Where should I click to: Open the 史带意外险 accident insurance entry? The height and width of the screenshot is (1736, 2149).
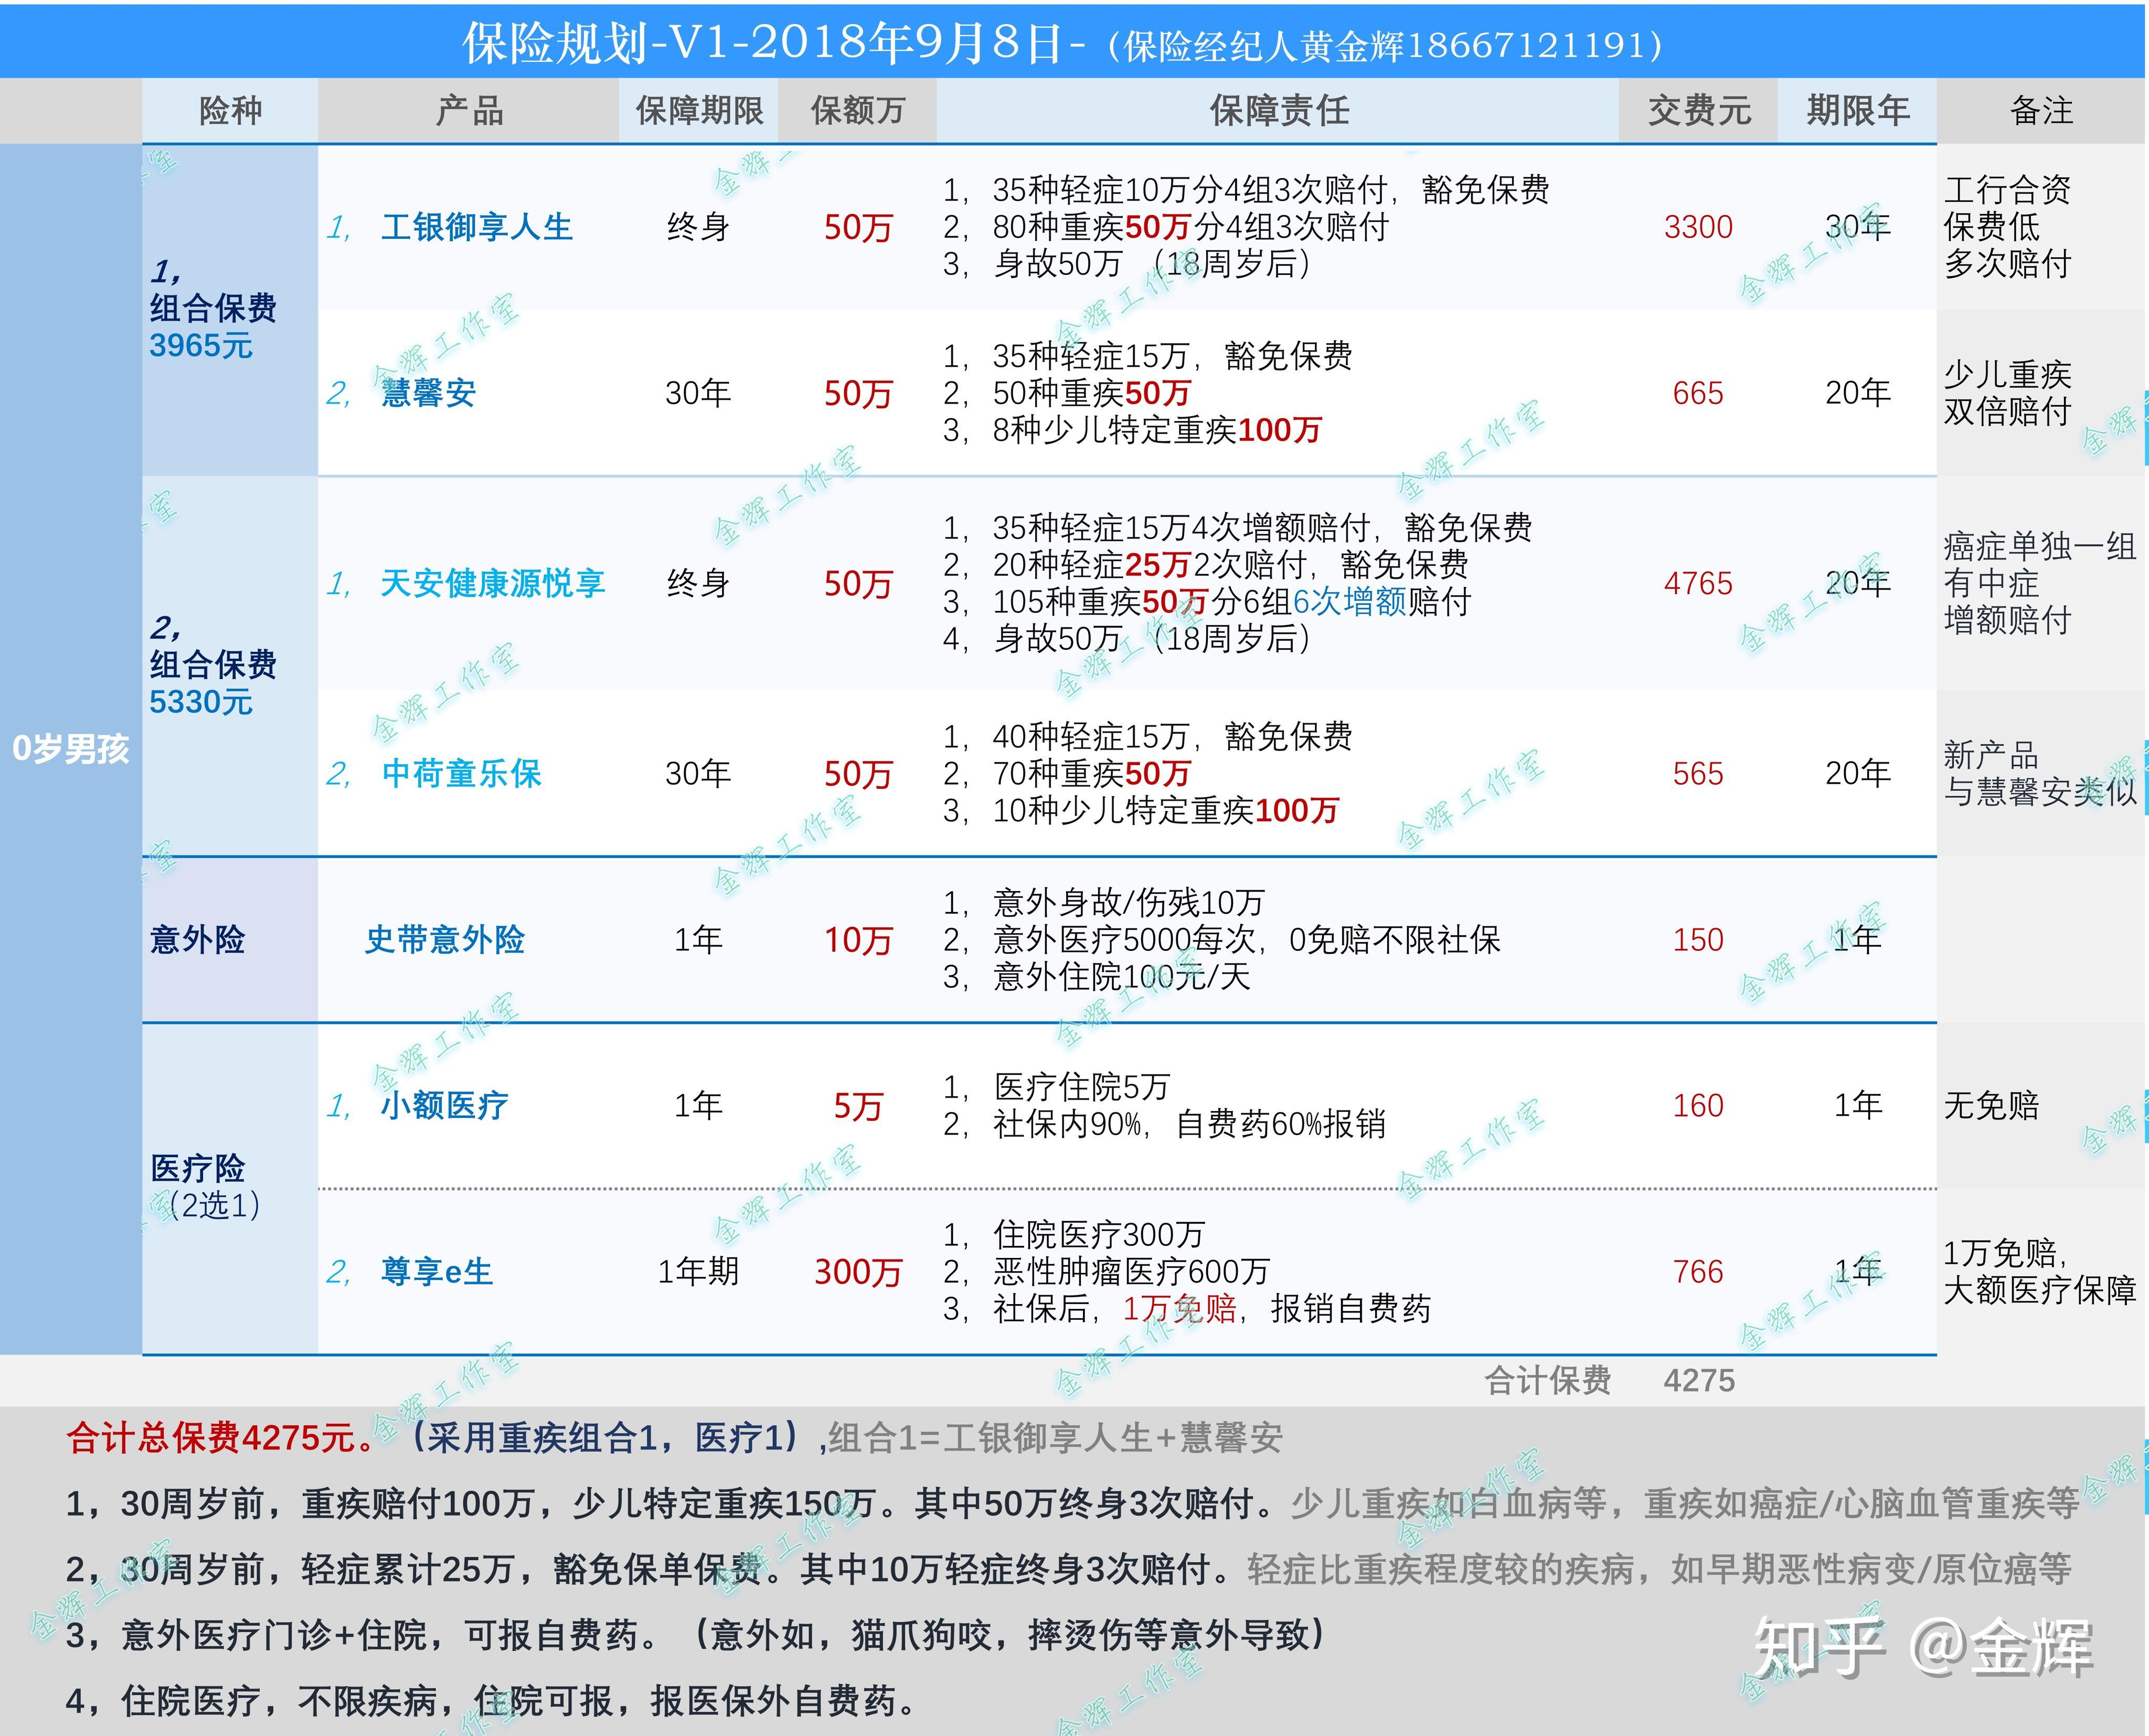pyautogui.click(x=447, y=938)
